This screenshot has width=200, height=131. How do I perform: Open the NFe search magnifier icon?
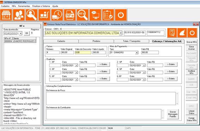coord(83,15)
